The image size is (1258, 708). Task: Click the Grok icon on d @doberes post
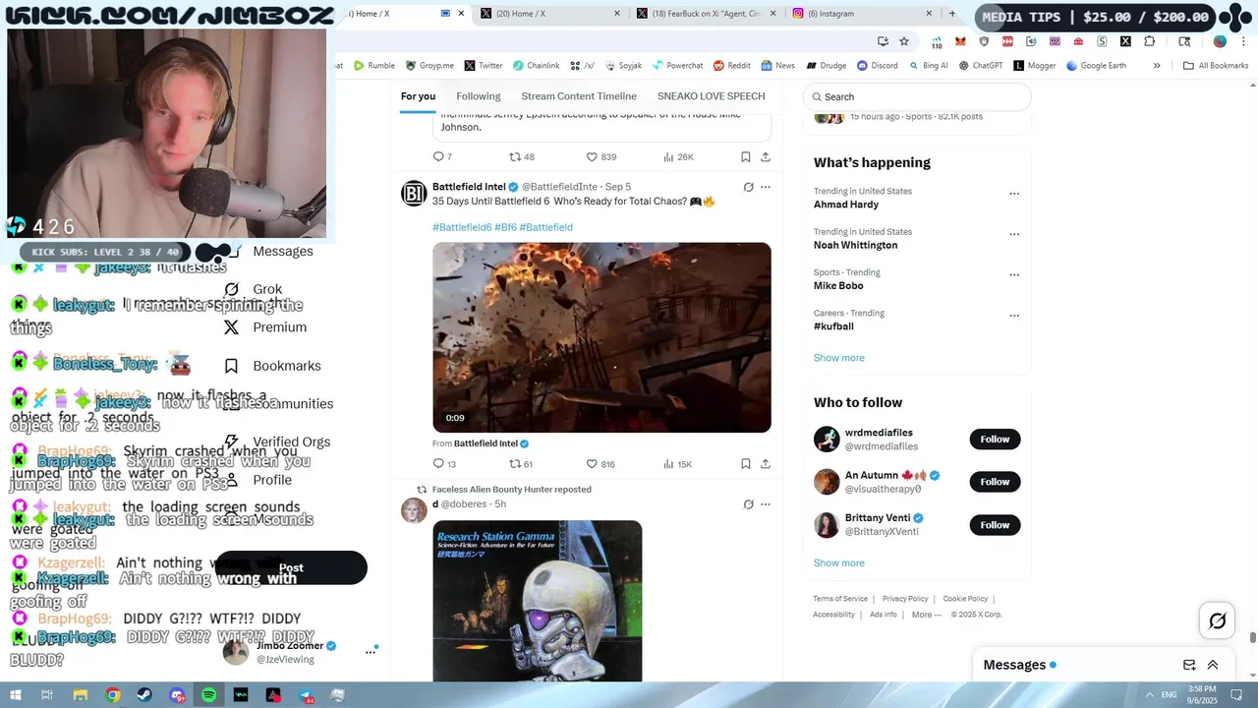748,504
